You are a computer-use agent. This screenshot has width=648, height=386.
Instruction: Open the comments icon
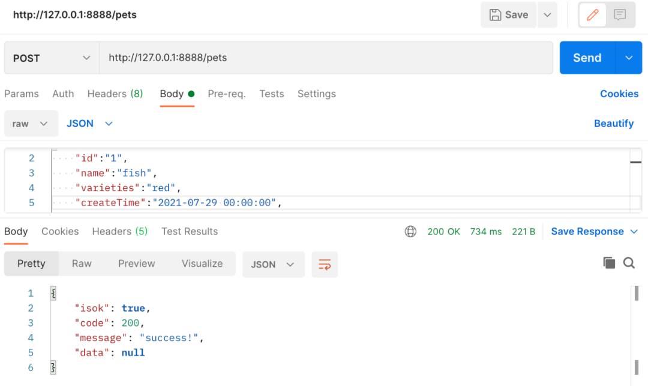pos(620,15)
